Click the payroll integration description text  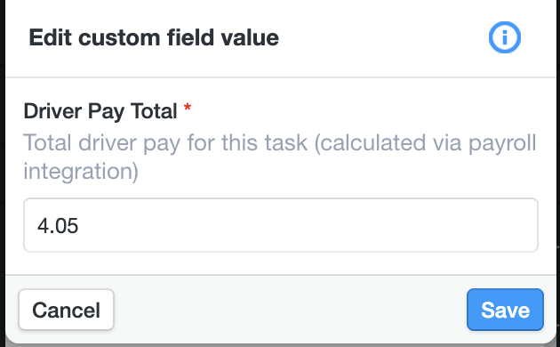click(280, 157)
